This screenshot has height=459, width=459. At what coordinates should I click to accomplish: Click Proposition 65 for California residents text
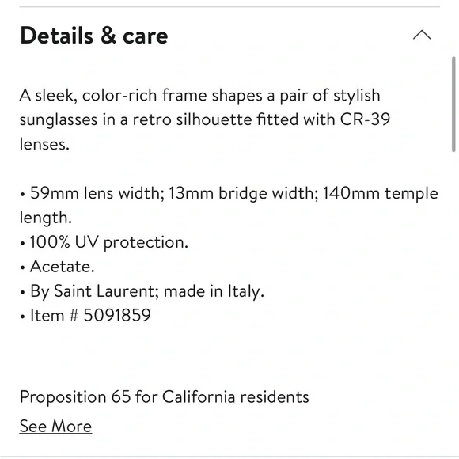pos(165,397)
